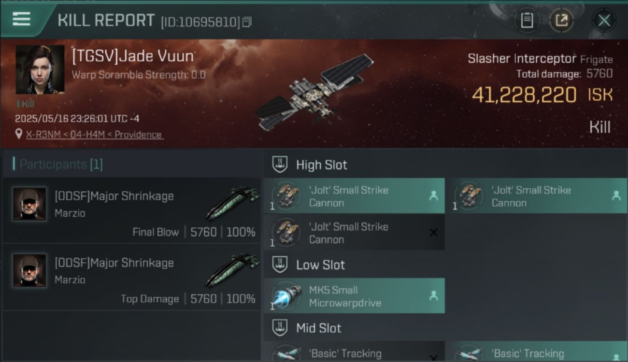Screen dimensions: 628x362
Task: Select the Slasher Interceptor ship image
Action: tap(314, 92)
